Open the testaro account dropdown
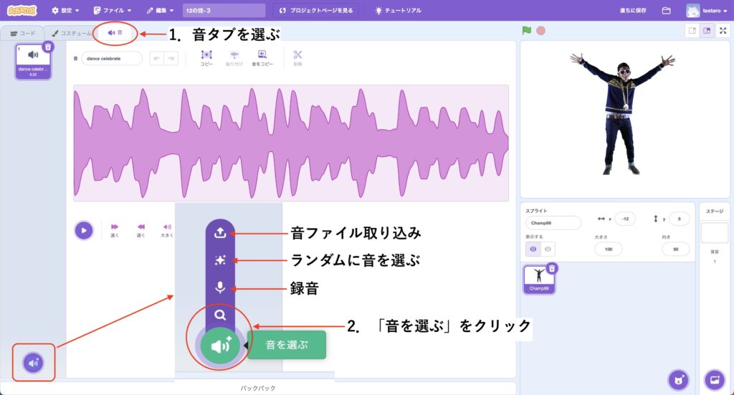The width and height of the screenshot is (734, 395). point(707,10)
